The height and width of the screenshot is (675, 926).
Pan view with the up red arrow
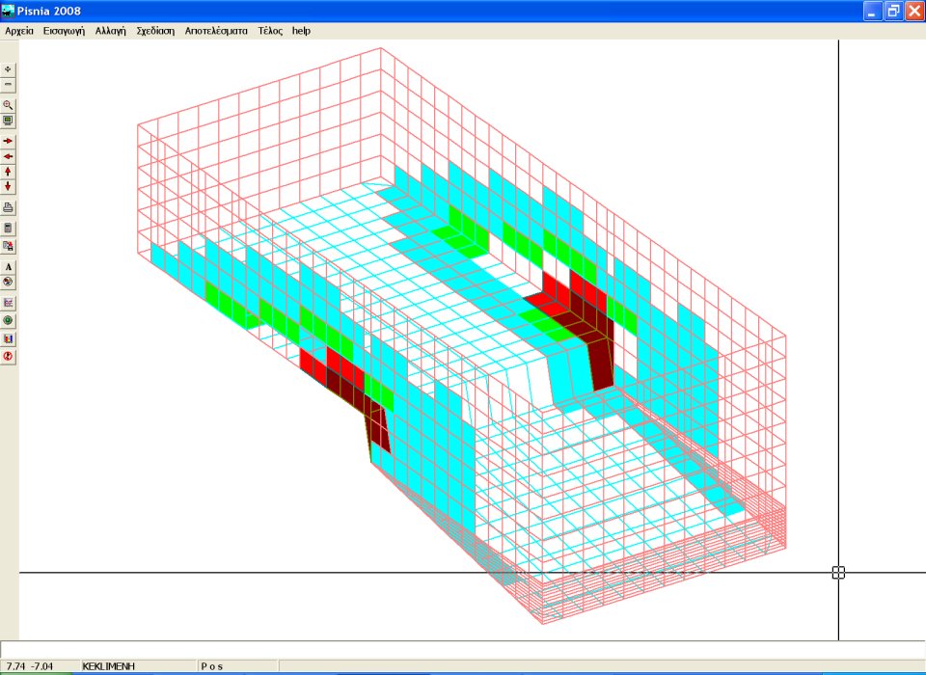pyautogui.click(x=9, y=171)
